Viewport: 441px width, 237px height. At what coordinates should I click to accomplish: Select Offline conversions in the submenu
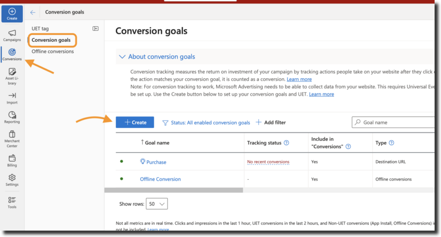[53, 51]
